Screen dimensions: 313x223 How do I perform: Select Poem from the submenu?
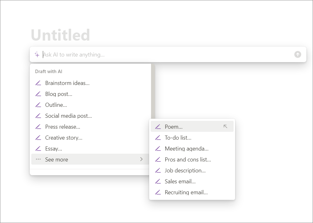click(192, 126)
